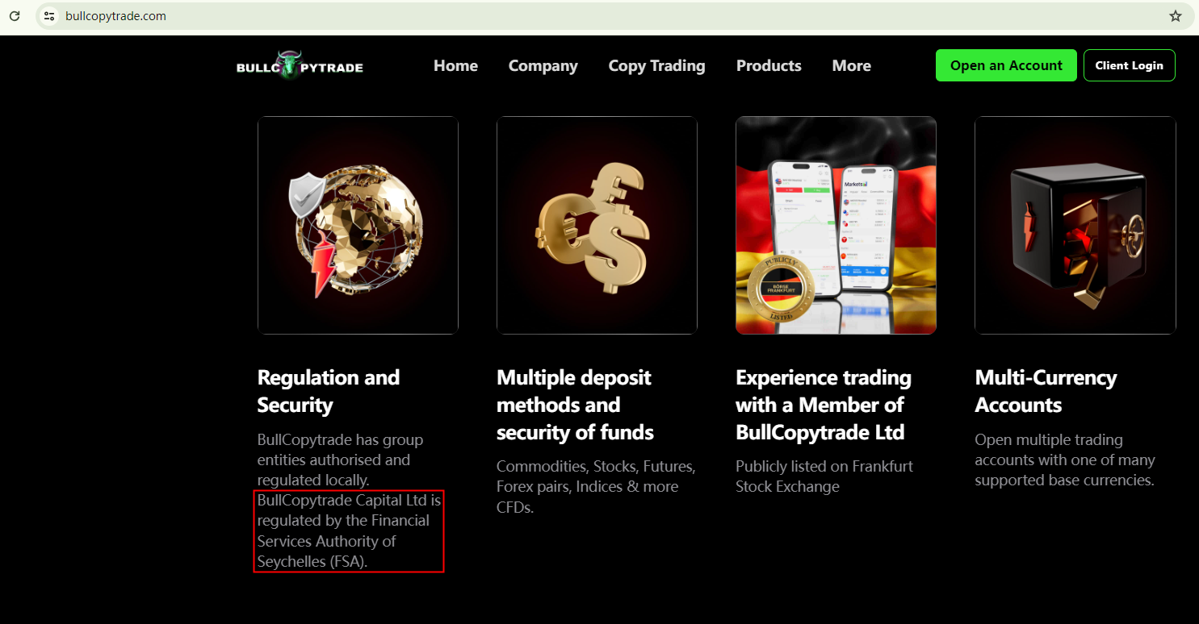Select the German flag phones image
The width and height of the screenshot is (1199, 624).
point(836,225)
